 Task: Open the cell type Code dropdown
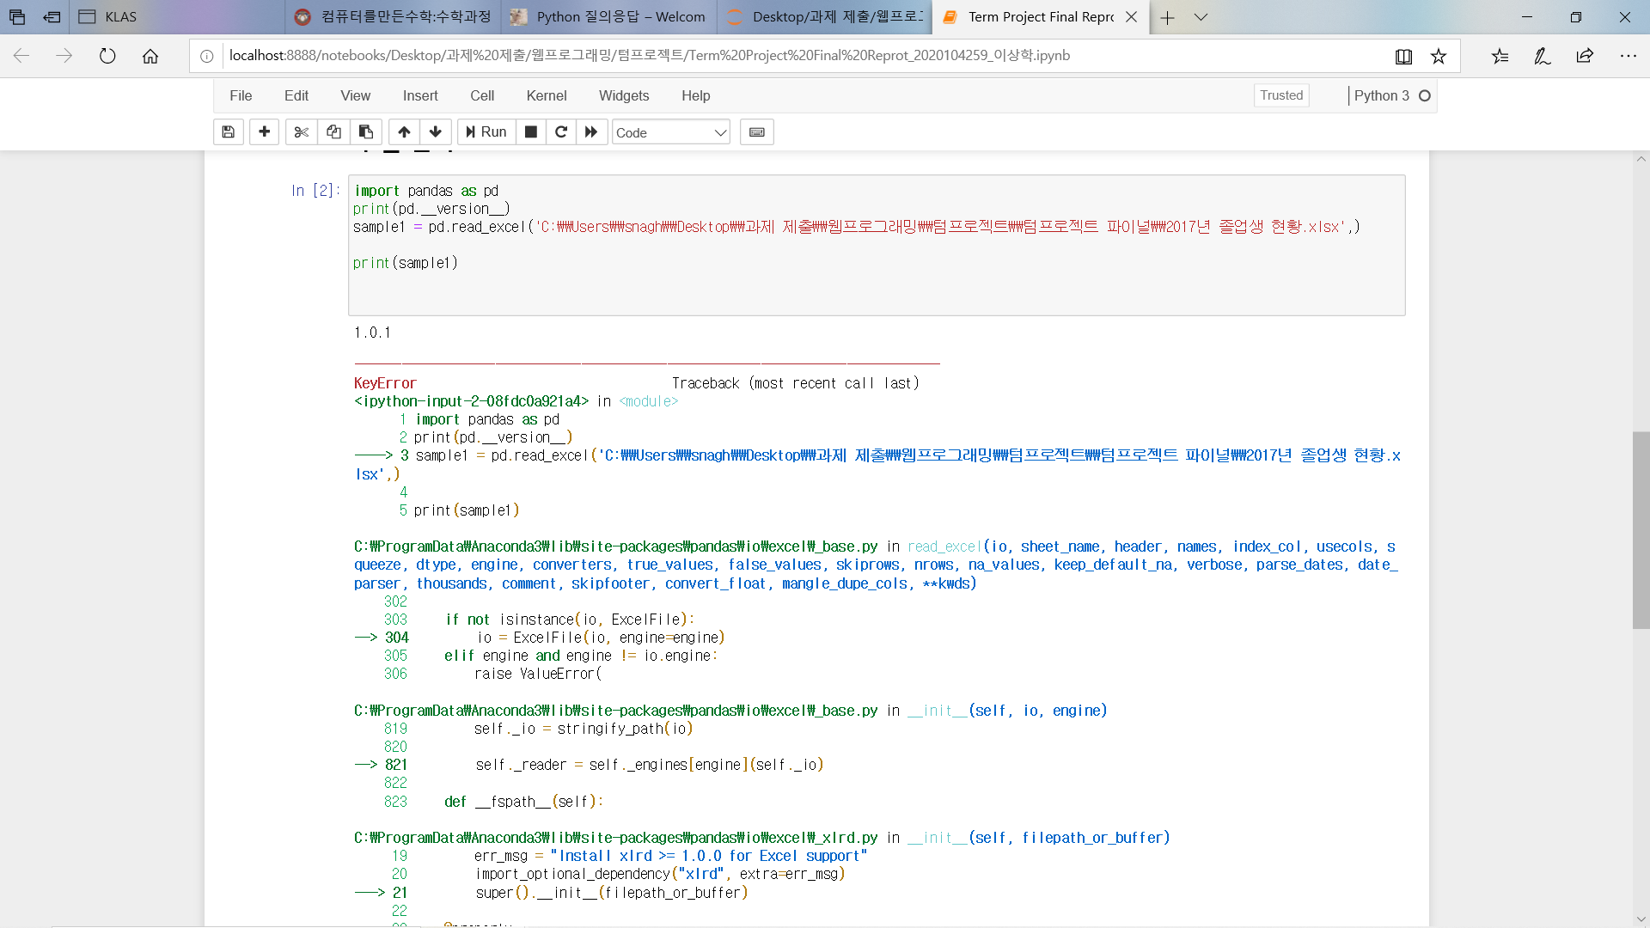click(x=671, y=132)
